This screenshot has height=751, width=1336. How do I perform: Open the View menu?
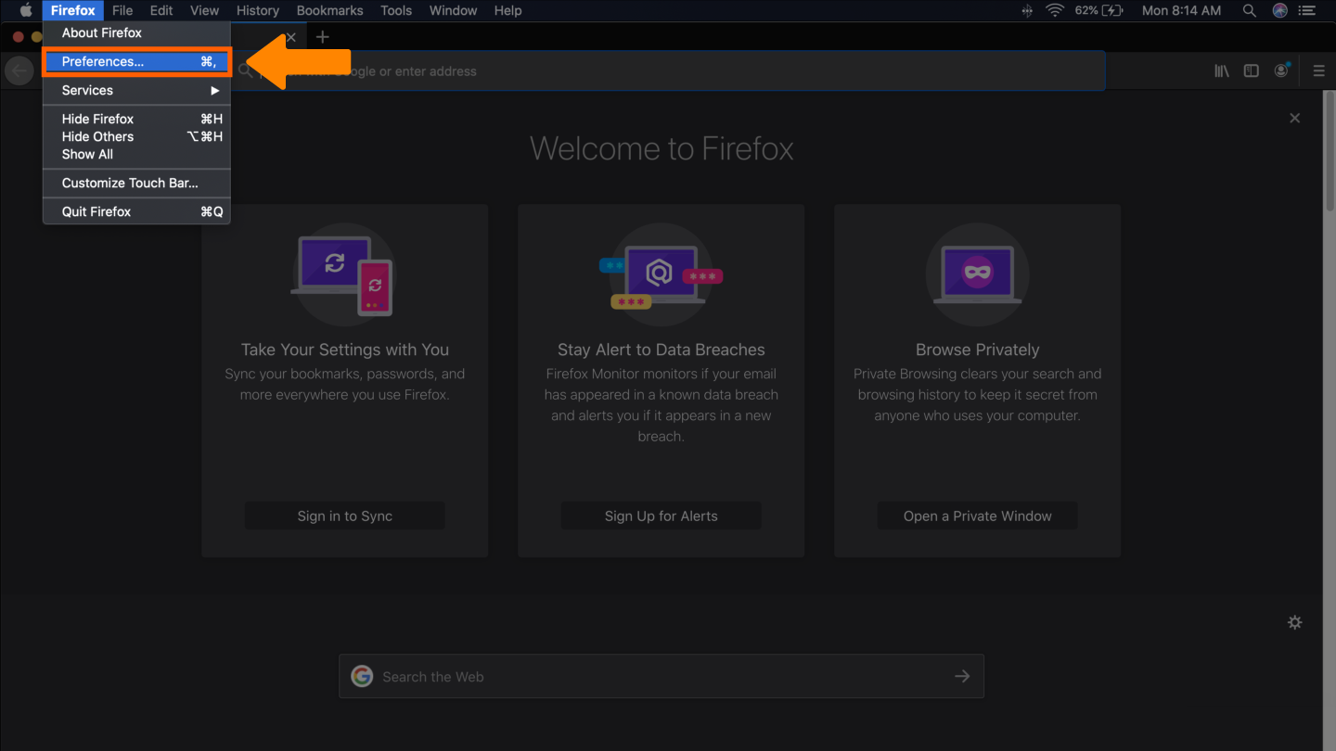coord(204,10)
